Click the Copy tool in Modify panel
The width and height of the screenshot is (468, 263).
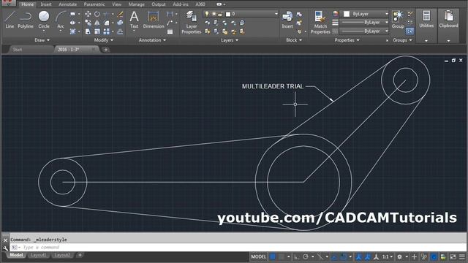(x=88, y=23)
